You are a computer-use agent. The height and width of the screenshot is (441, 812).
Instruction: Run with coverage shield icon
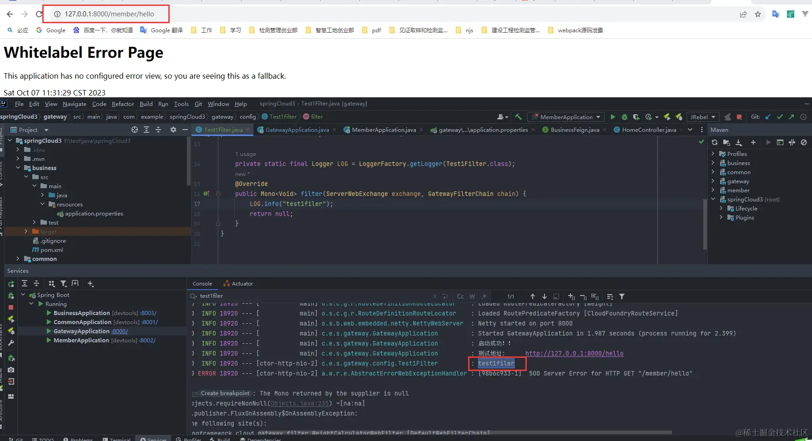[x=636, y=117]
